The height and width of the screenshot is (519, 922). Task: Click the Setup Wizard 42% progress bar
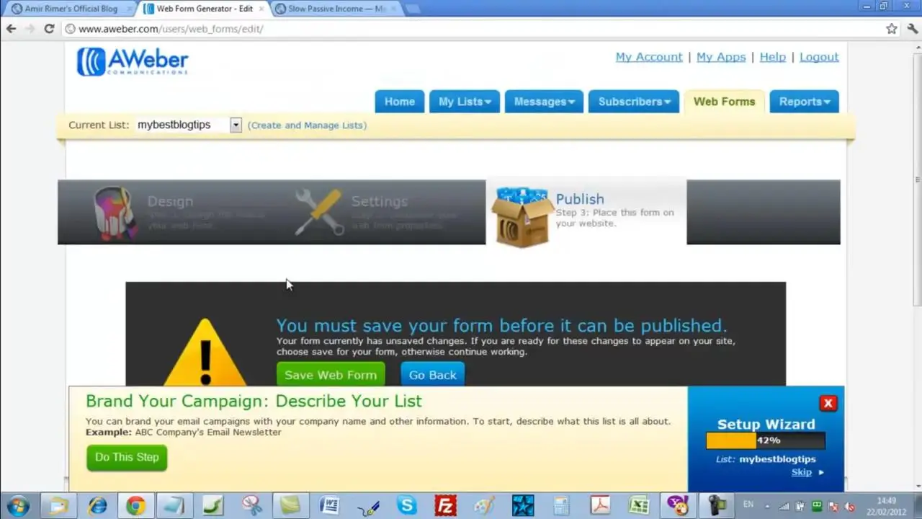coord(766,440)
